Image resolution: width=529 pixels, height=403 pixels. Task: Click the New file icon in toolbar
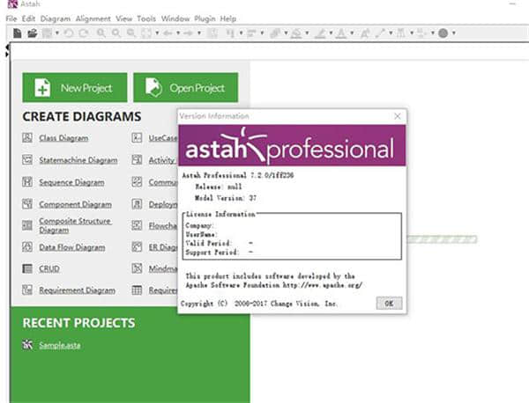pos(18,33)
